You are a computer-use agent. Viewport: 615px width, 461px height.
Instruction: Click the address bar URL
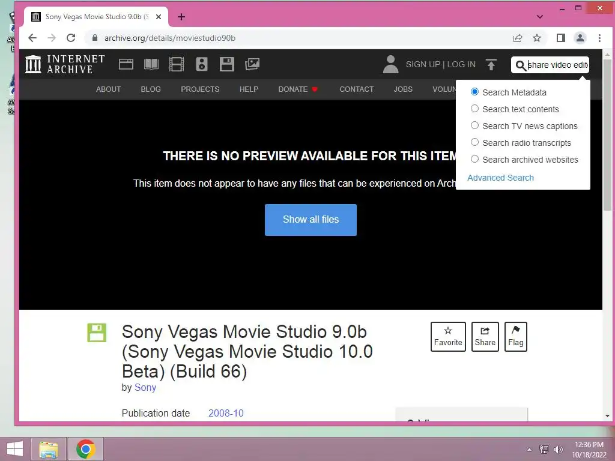pos(170,38)
